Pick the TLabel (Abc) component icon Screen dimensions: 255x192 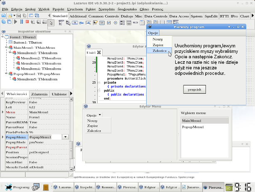point(81,23)
